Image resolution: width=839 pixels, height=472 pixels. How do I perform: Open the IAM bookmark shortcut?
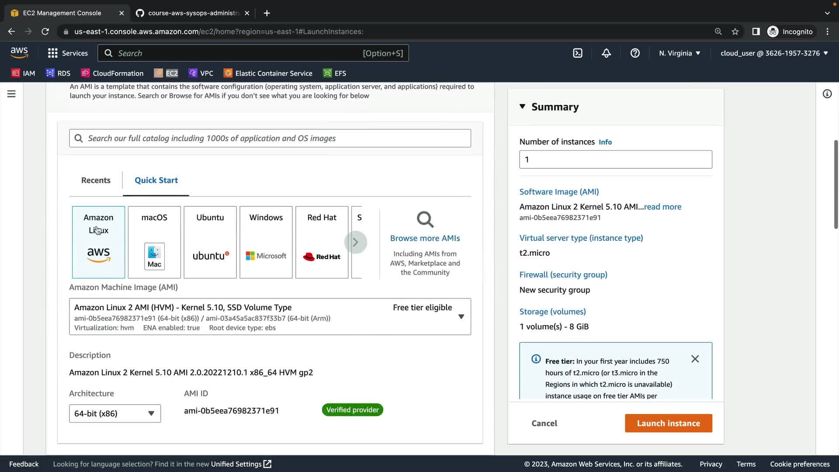coord(23,73)
